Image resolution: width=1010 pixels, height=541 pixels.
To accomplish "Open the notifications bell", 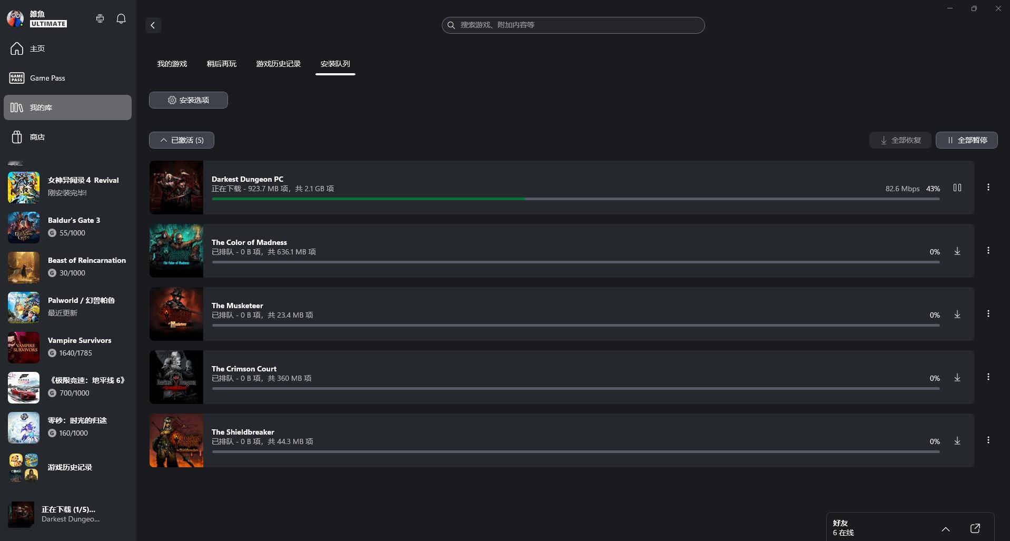I will 121,18.
